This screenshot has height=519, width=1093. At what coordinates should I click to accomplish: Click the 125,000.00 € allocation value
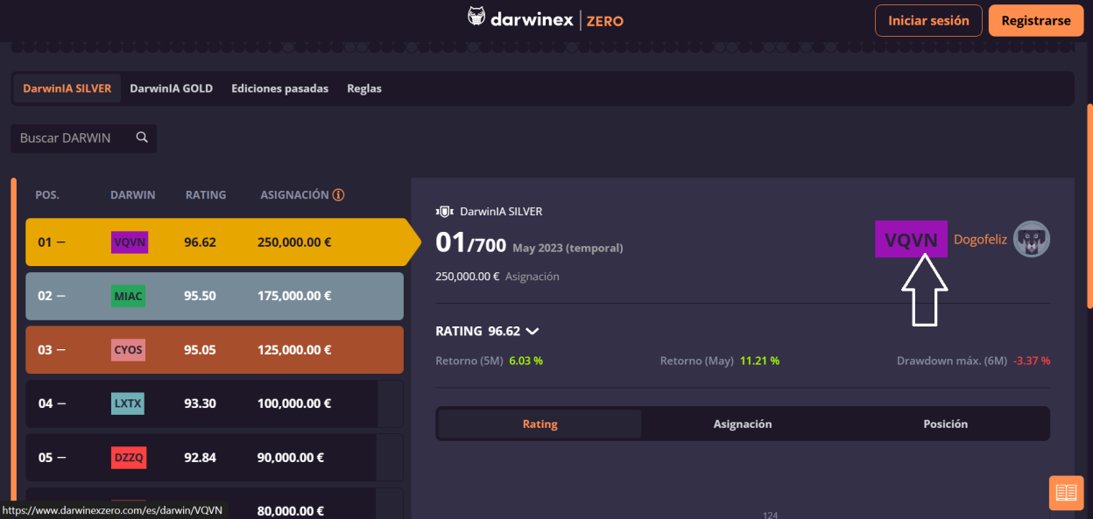294,350
